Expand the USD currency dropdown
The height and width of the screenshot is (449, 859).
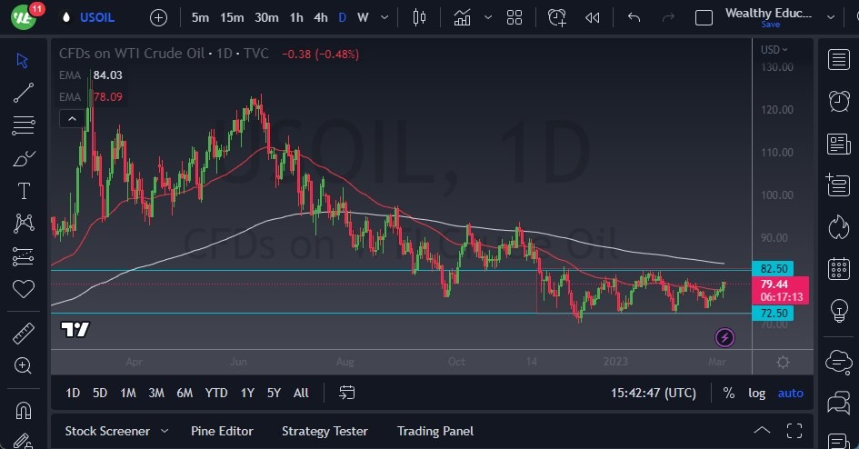pos(774,49)
